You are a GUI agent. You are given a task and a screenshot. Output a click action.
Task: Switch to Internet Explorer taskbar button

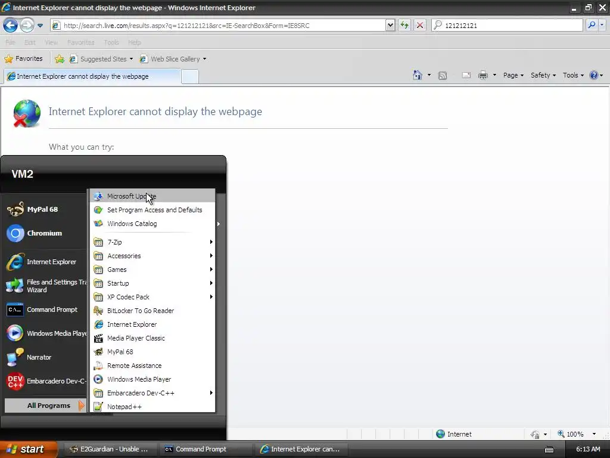pyautogui.click(x=300, y=449)
